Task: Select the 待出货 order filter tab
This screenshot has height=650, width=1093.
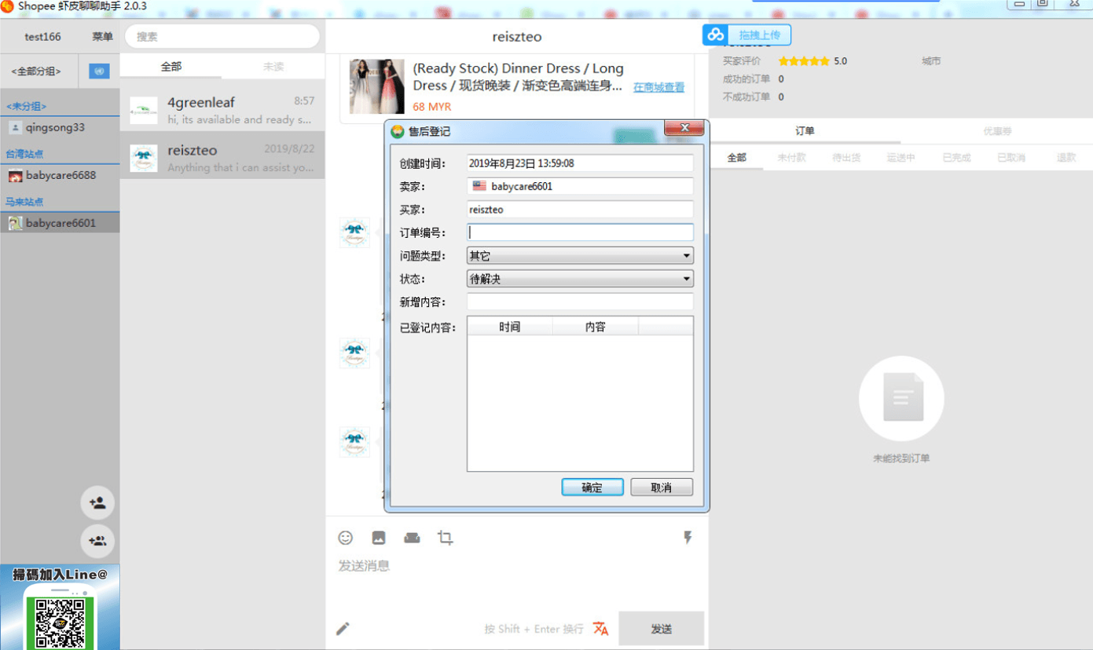Action: (846, 158)
